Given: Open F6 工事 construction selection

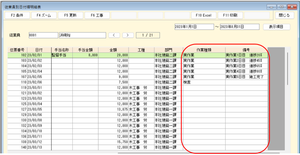Looking at the screenshot, I should pos(97,15).
